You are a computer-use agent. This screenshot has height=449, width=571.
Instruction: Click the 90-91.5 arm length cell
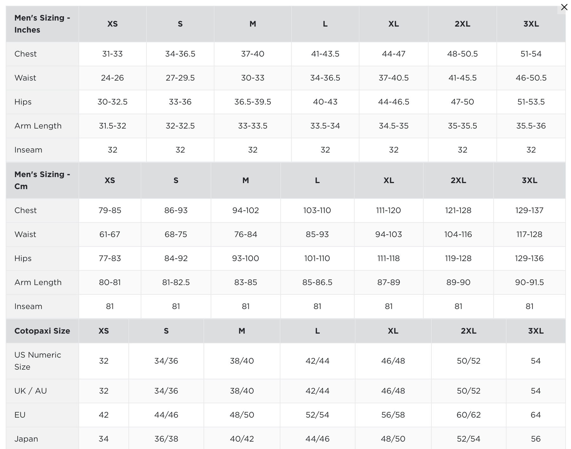click(x=529, y=282)
